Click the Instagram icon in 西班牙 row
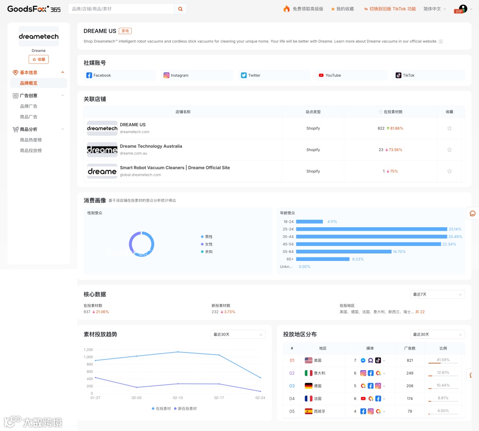The height and width of the screenshot is (431, 479). tap(370, 411)
